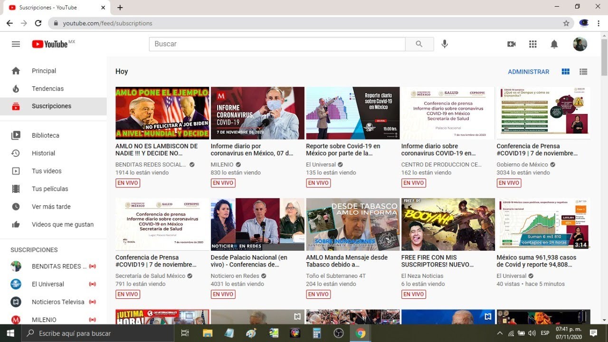Open Biblioteca in sidebar
608x342 pixels.
pyautogui.click(x=53, y=135)
